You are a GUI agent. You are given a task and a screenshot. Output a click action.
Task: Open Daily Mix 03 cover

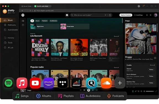click(98, 48)
